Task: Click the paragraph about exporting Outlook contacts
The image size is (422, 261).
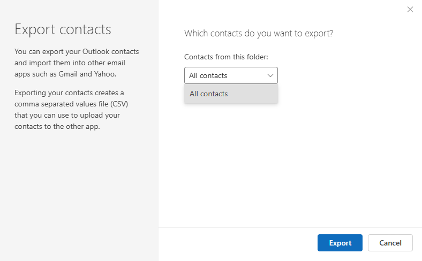Action: (x=77, y=63)
